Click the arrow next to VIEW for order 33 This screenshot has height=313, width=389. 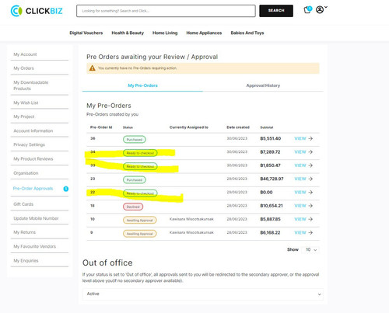pyautogui.click(x=310, y=165)
